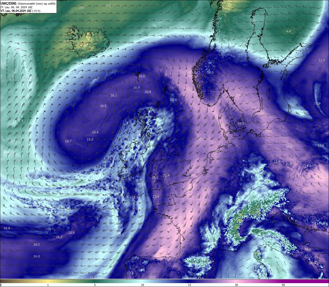Click the 0 label on the color scale
The image size is (329, 287).
click(x=1, y=285)
